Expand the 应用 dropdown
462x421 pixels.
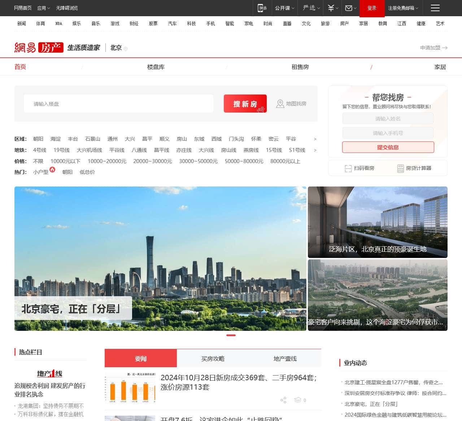44,8
